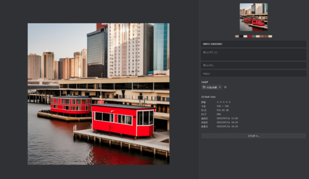The image size is (309, 179).
Task: Click the http:// URL field
Action: tap(253, 73)
